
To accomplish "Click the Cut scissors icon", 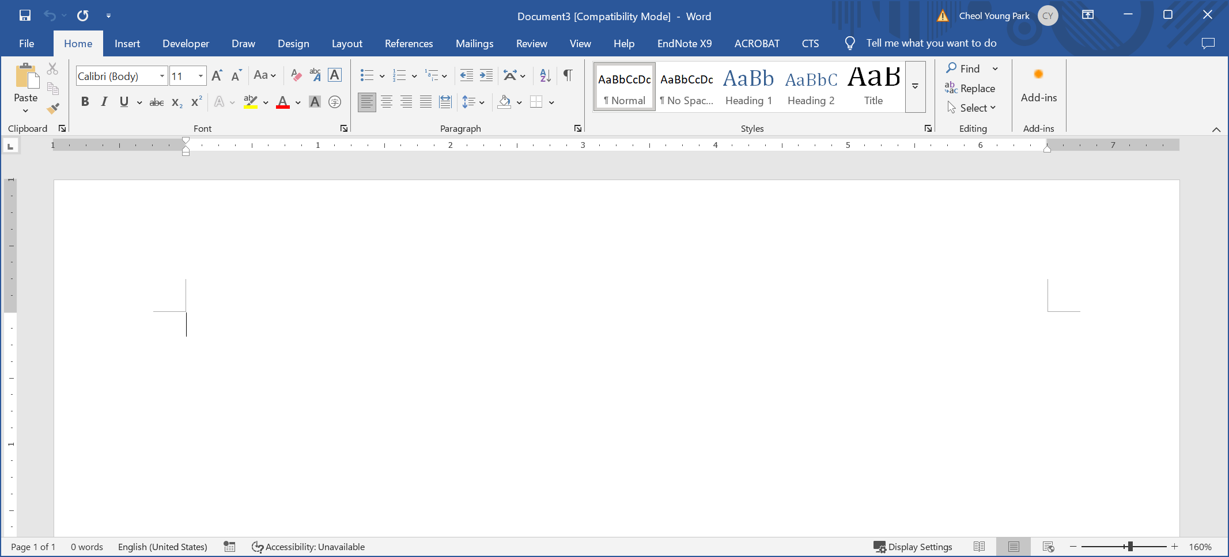I will coord(52,69).
